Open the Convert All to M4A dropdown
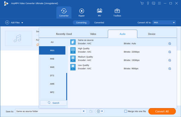Screen dimensions: 181x117 pos(164,22)
